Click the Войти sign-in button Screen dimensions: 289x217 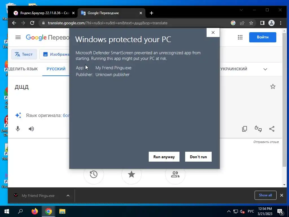263,37
